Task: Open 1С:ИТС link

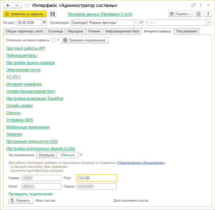Action: point(13,77)
